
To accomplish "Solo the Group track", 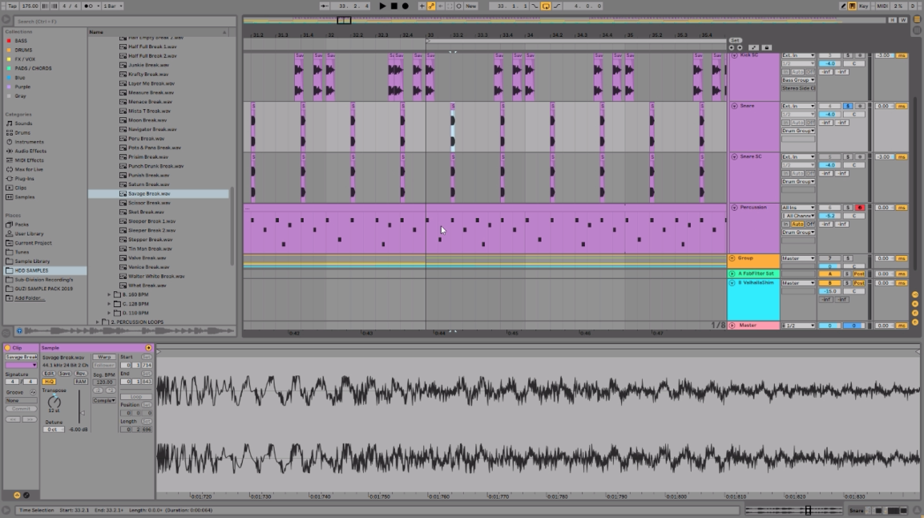I will (848, 259).
